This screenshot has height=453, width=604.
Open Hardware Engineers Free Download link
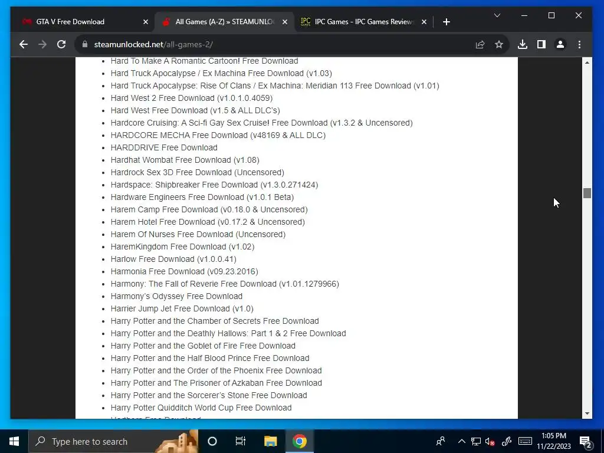point(202,197)
